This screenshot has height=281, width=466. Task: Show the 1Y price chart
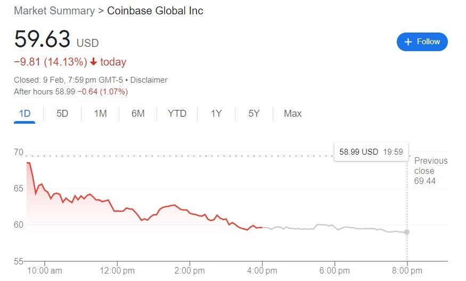pos(216,114)
